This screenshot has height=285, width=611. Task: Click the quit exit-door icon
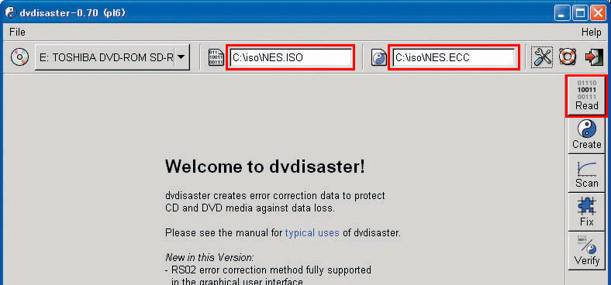point(593,57)
